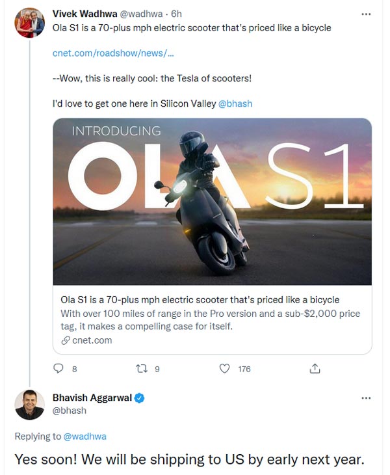390x475 pixels.
Task: Click the @bhash handle under Bhavish's name
Action: (x=70, y=411)
